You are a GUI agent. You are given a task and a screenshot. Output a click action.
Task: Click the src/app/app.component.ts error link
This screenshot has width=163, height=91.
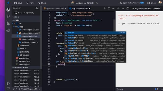tap(144, 16)
